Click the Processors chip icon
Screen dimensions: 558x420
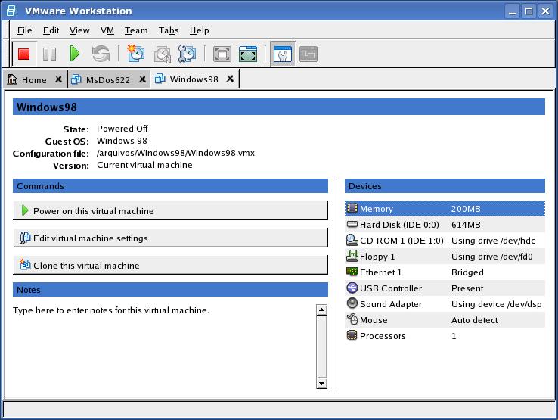point(352,335)
